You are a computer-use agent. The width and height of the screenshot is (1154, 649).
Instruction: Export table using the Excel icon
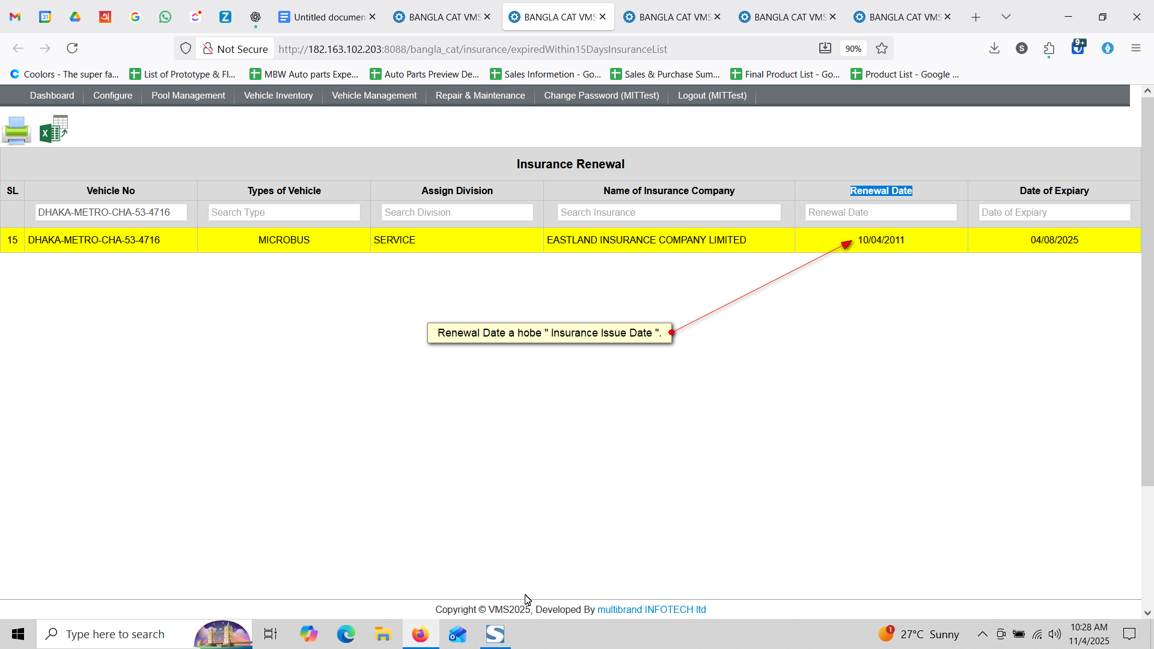point(53,130)
